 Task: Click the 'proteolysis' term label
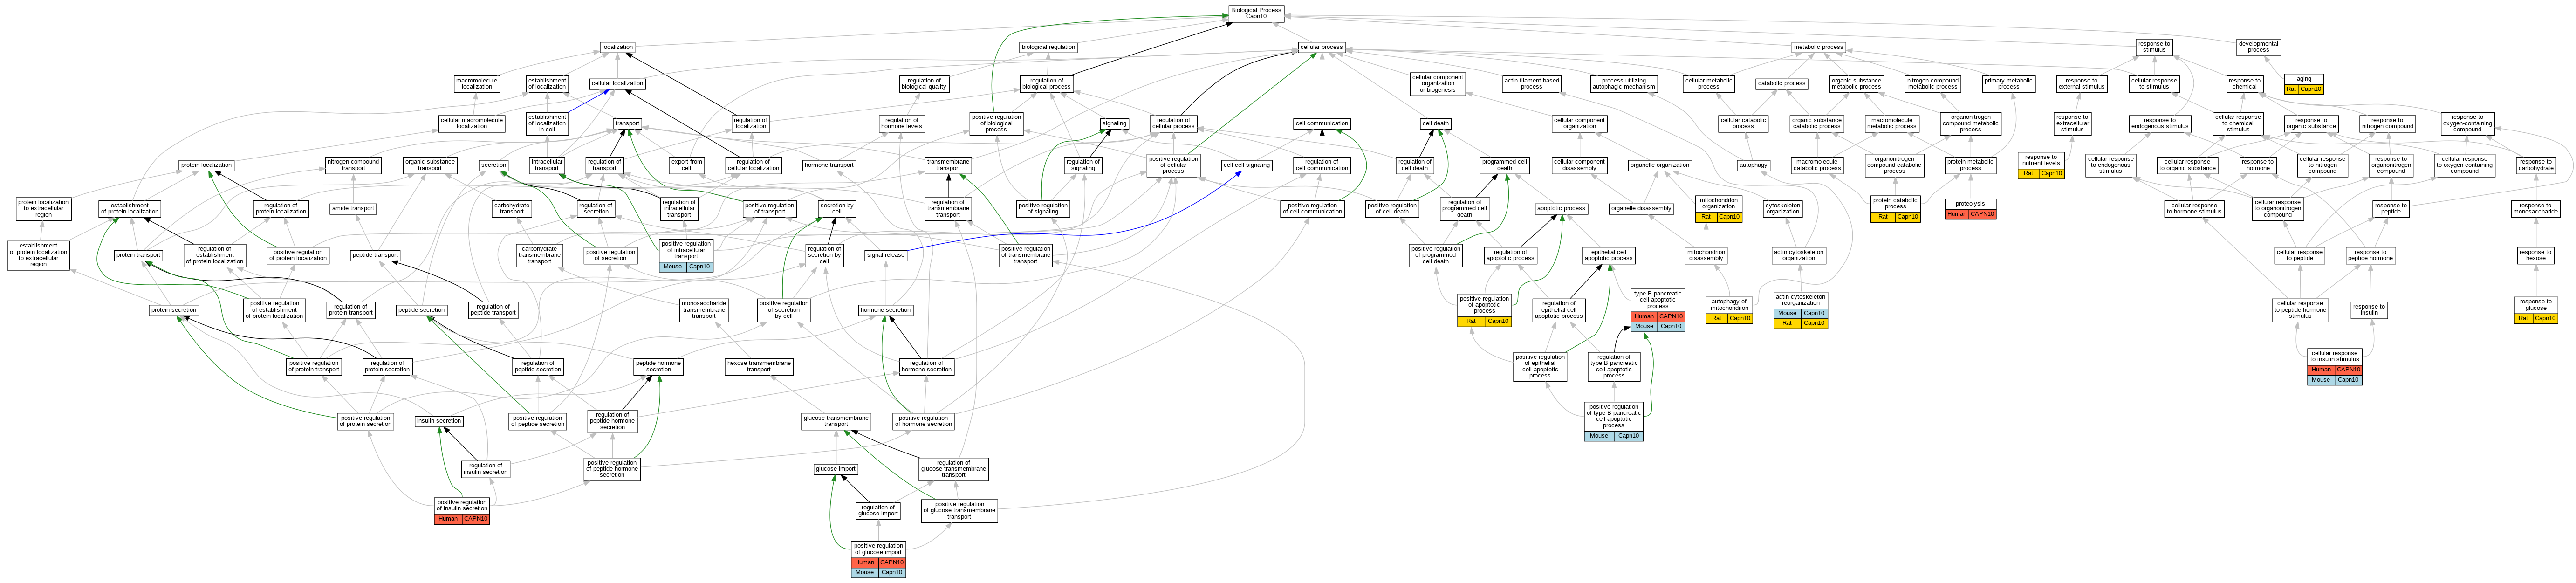coord(1970,204)
